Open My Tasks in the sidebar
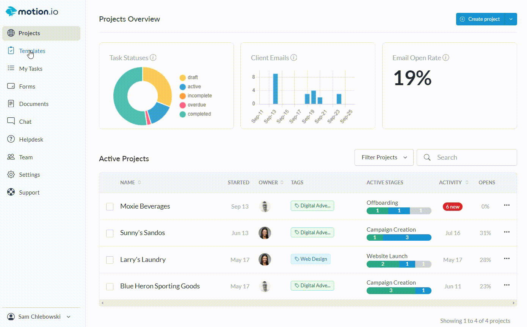The height and width of the screenshot is (327, 527). point(30,69)
